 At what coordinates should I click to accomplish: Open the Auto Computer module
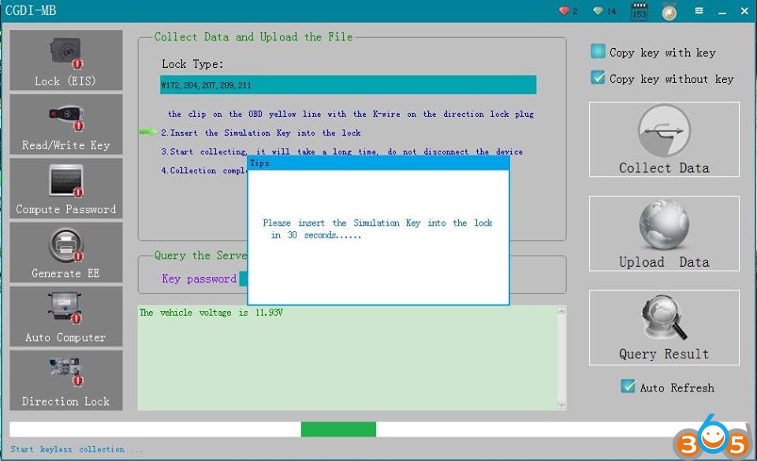pos(66,317)
